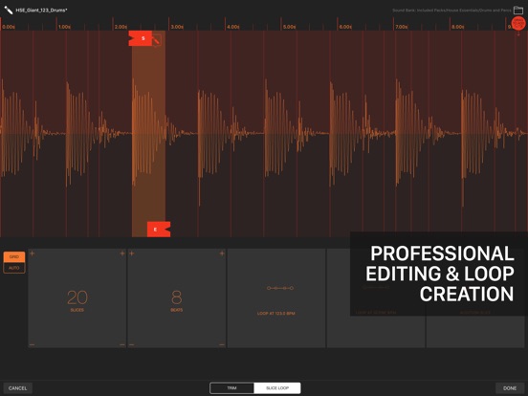Switch to the TRIM tab

click(x=231, y=388)
